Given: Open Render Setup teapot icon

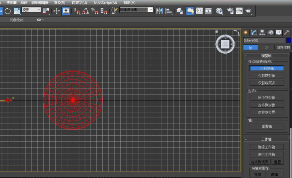Looking at the screenshot, I should click(x=230, y=11).
